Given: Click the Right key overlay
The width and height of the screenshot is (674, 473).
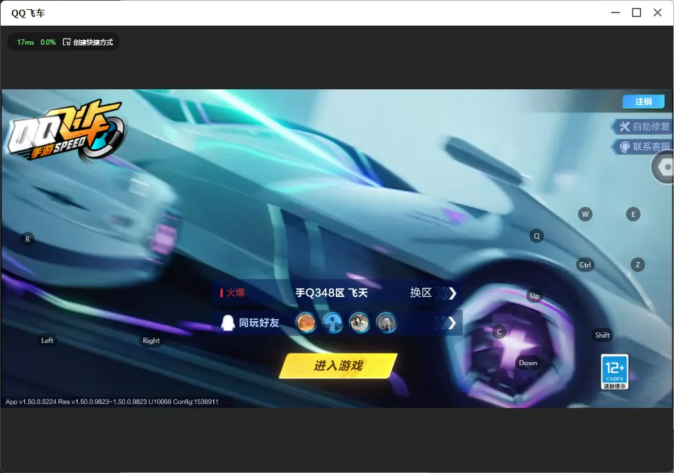Looking at the screenshot, I should pyautogui.click(x=151, y=340).
